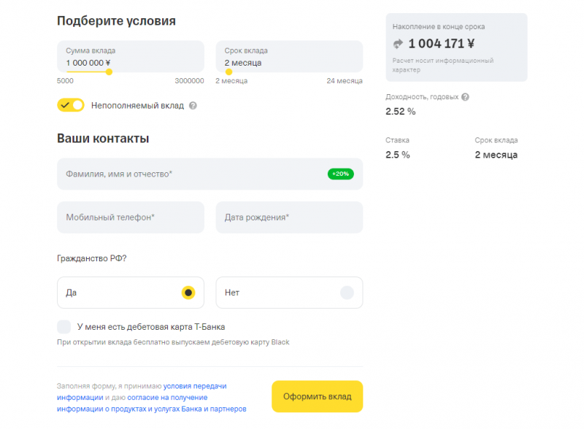Select Нет for Гражданство РФ

[x=289, y=292]
